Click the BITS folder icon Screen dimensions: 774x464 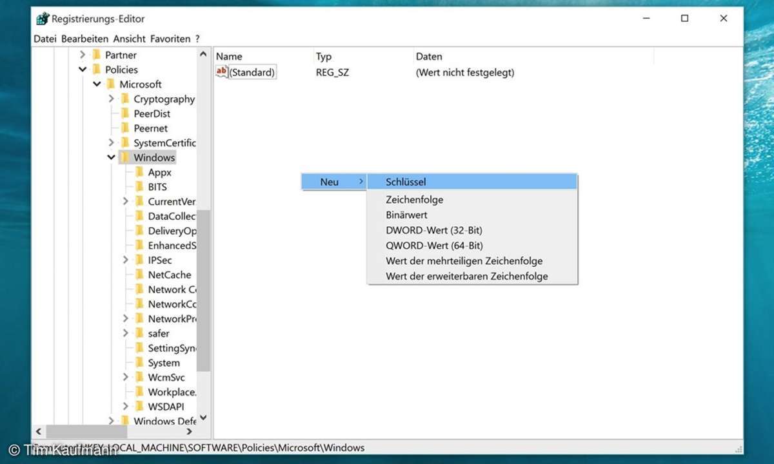click(139, 187)
